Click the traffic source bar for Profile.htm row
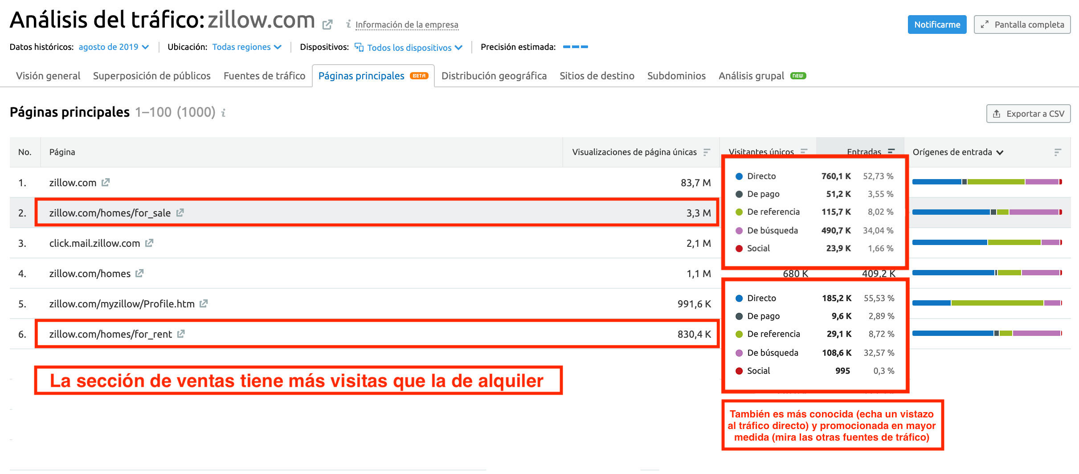The image size is (1079, 474). [987, 303]
